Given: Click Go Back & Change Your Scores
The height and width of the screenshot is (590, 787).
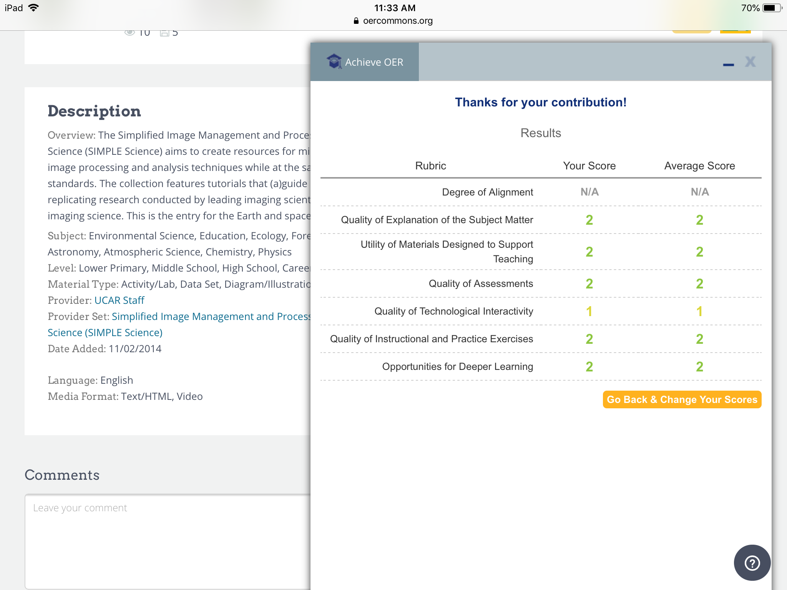Looking at the screenshot, I should [x=682, y=399].
